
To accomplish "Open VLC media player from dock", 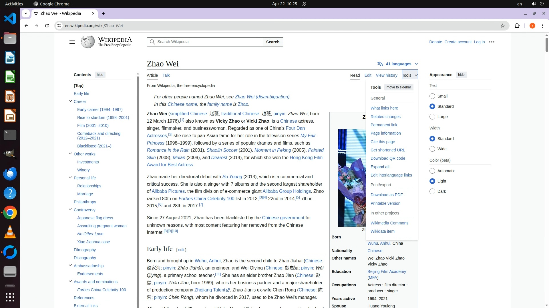I will (x=10, y=232).
